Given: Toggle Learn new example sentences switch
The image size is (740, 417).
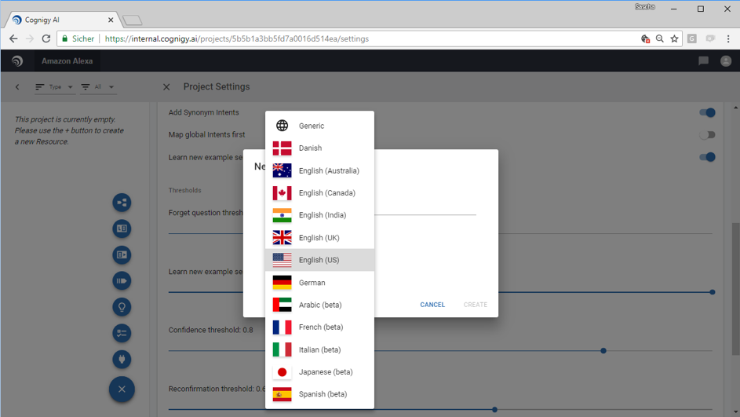Looking at the screenshot, I should pyautogui.click(x=707, y=157).
